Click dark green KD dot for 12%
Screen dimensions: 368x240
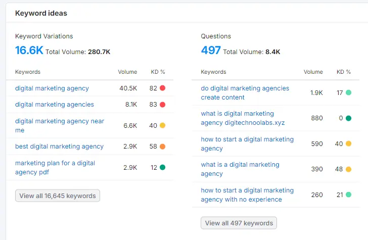coord(163,167)
